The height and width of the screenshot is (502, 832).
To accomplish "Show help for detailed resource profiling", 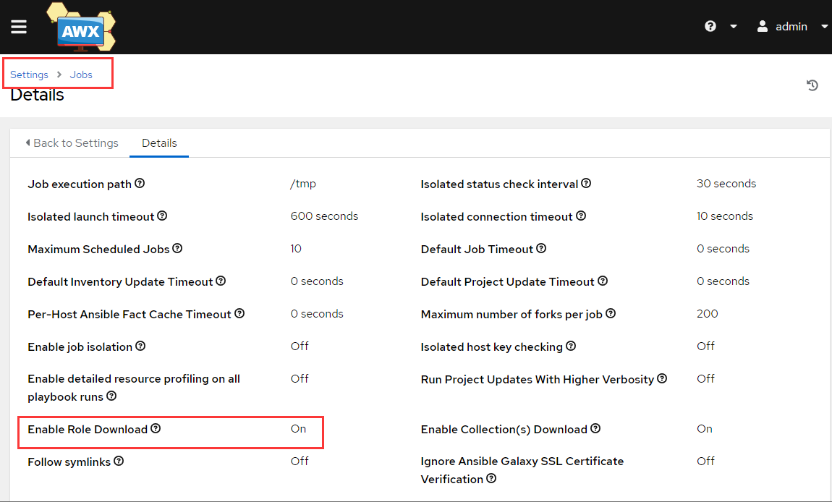I will (111, 396).
